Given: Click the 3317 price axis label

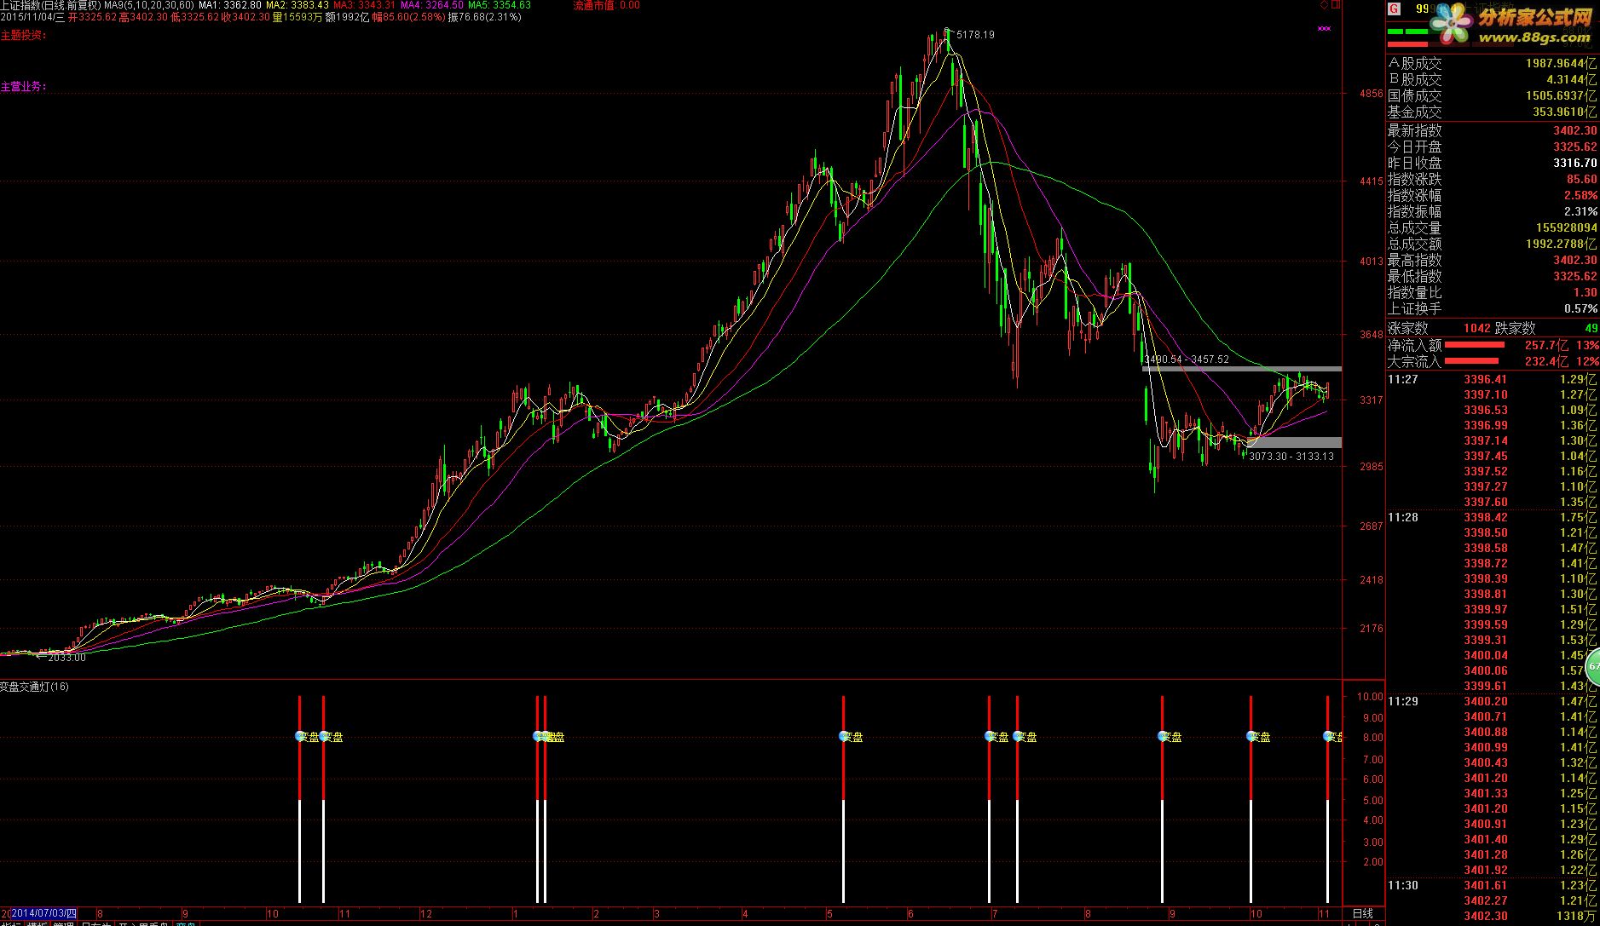Looking at the screenshot, I should [x=1372, y=400].
